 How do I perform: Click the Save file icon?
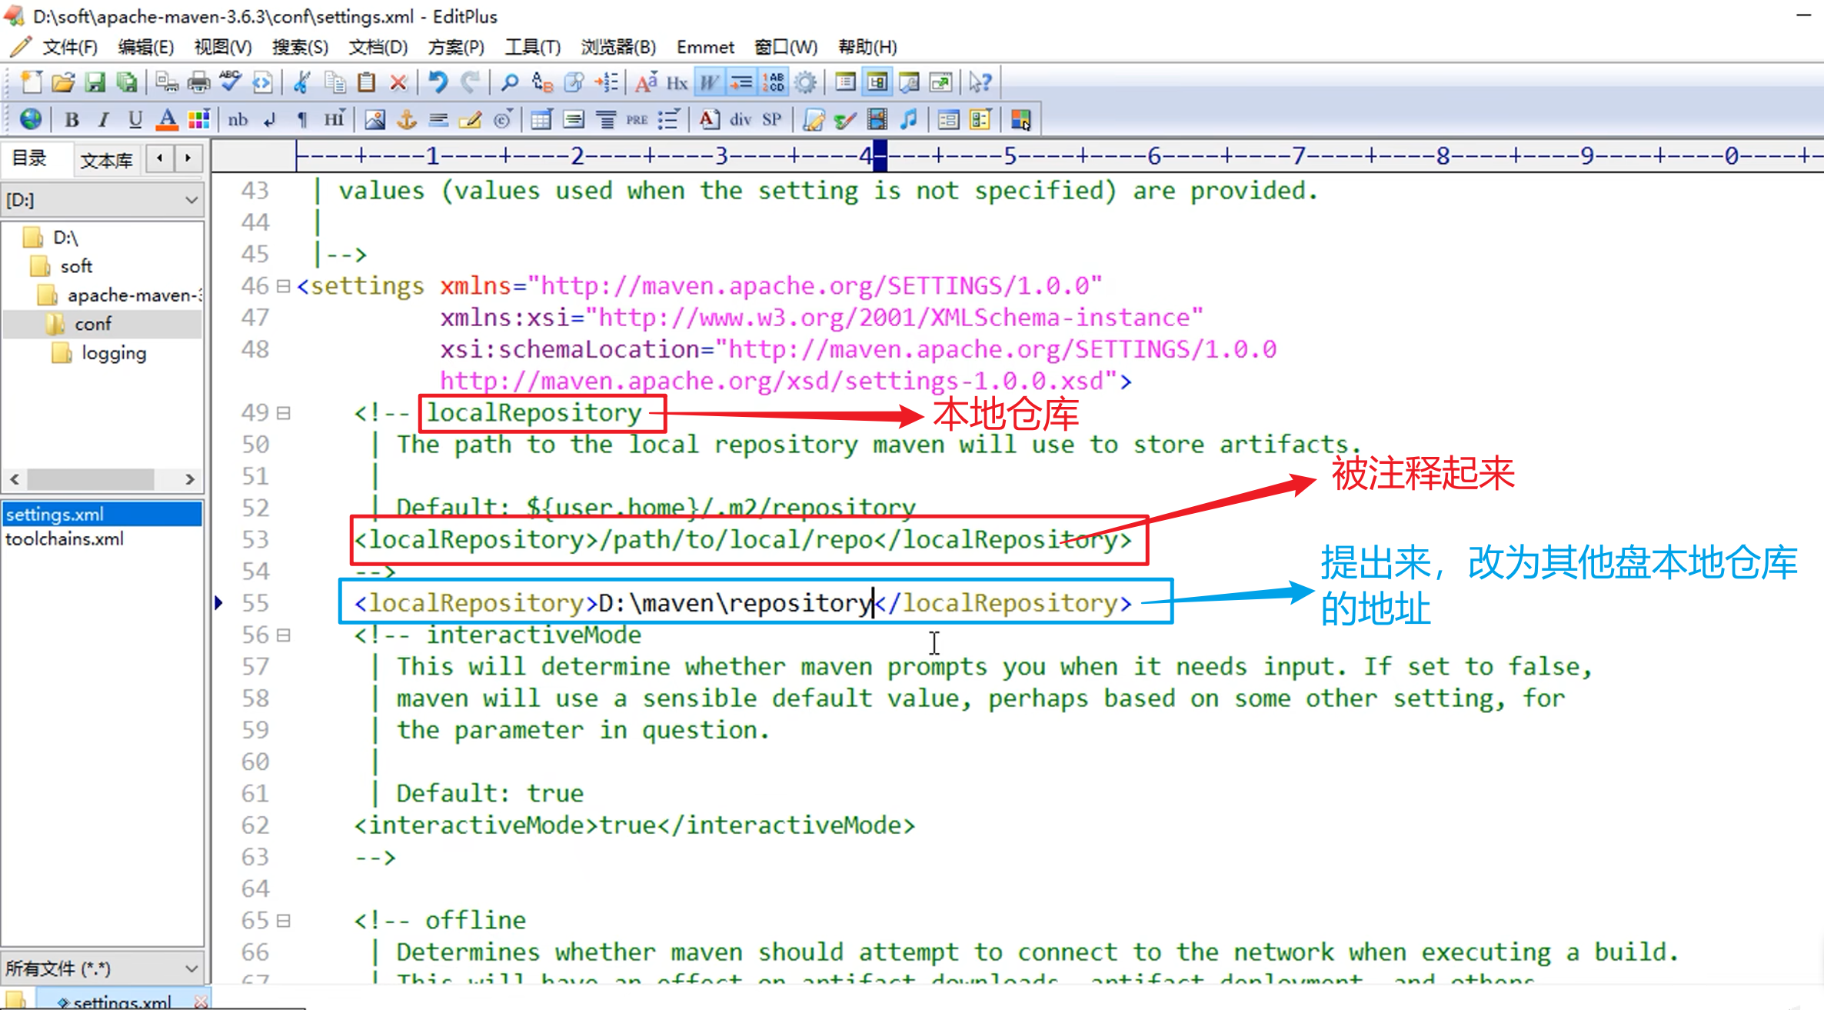pyautogui.click(x=95, y=82)
